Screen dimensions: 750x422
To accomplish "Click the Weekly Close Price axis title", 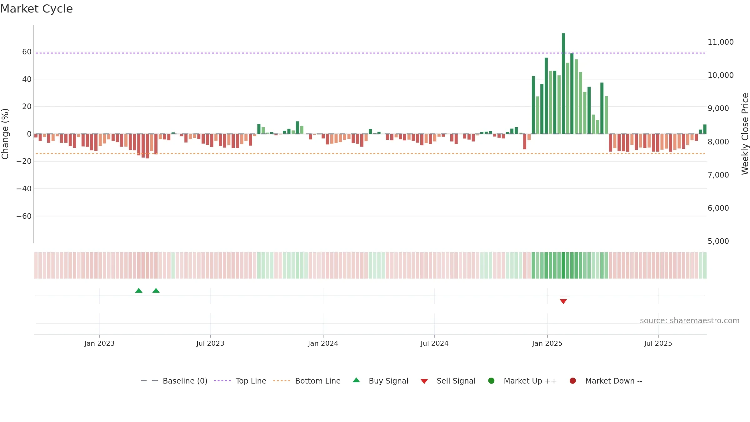I will point(745,134).
